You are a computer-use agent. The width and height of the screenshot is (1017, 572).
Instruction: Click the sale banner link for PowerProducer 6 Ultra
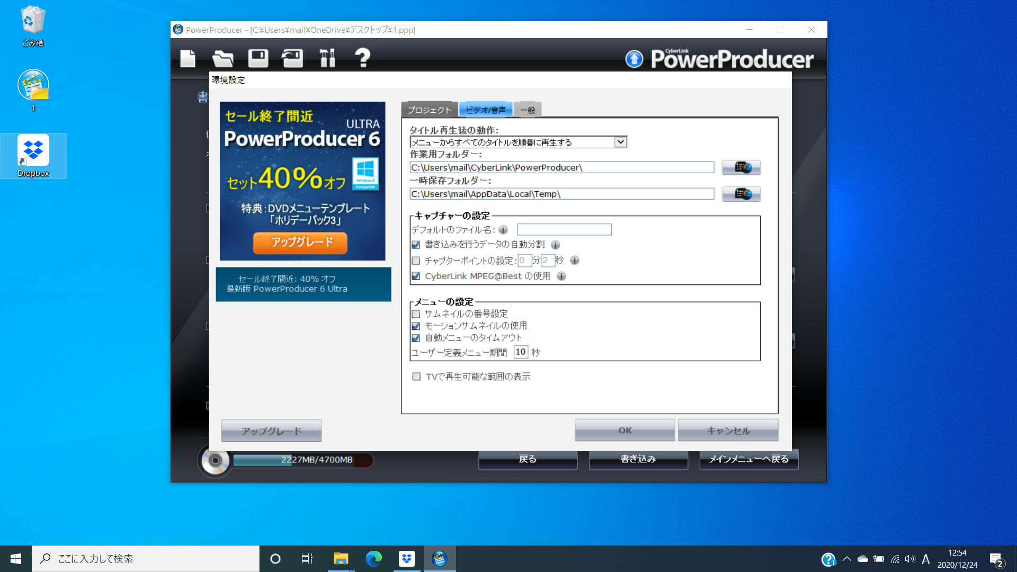pyautogui.click(x=304, y=284)
